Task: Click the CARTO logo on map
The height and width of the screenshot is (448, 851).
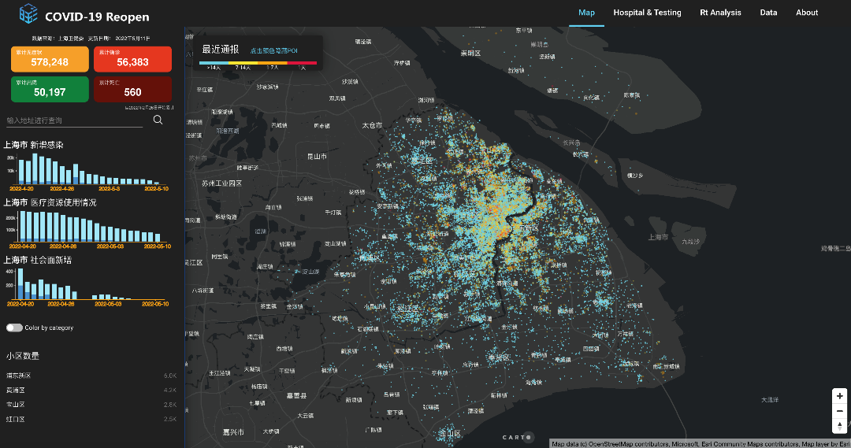Action: [x=518, y=438]
